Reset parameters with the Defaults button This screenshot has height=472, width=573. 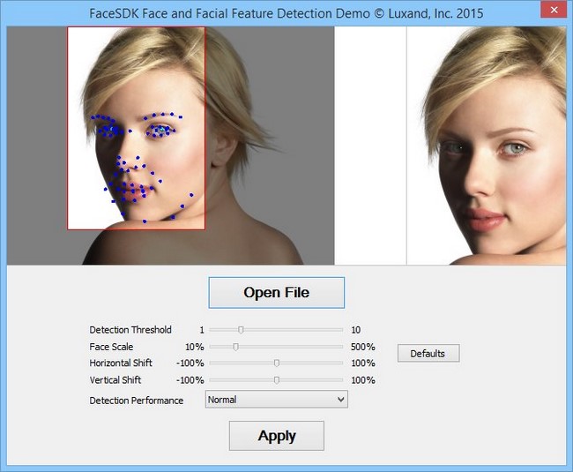pyautogui.click(x=428, y=353)
